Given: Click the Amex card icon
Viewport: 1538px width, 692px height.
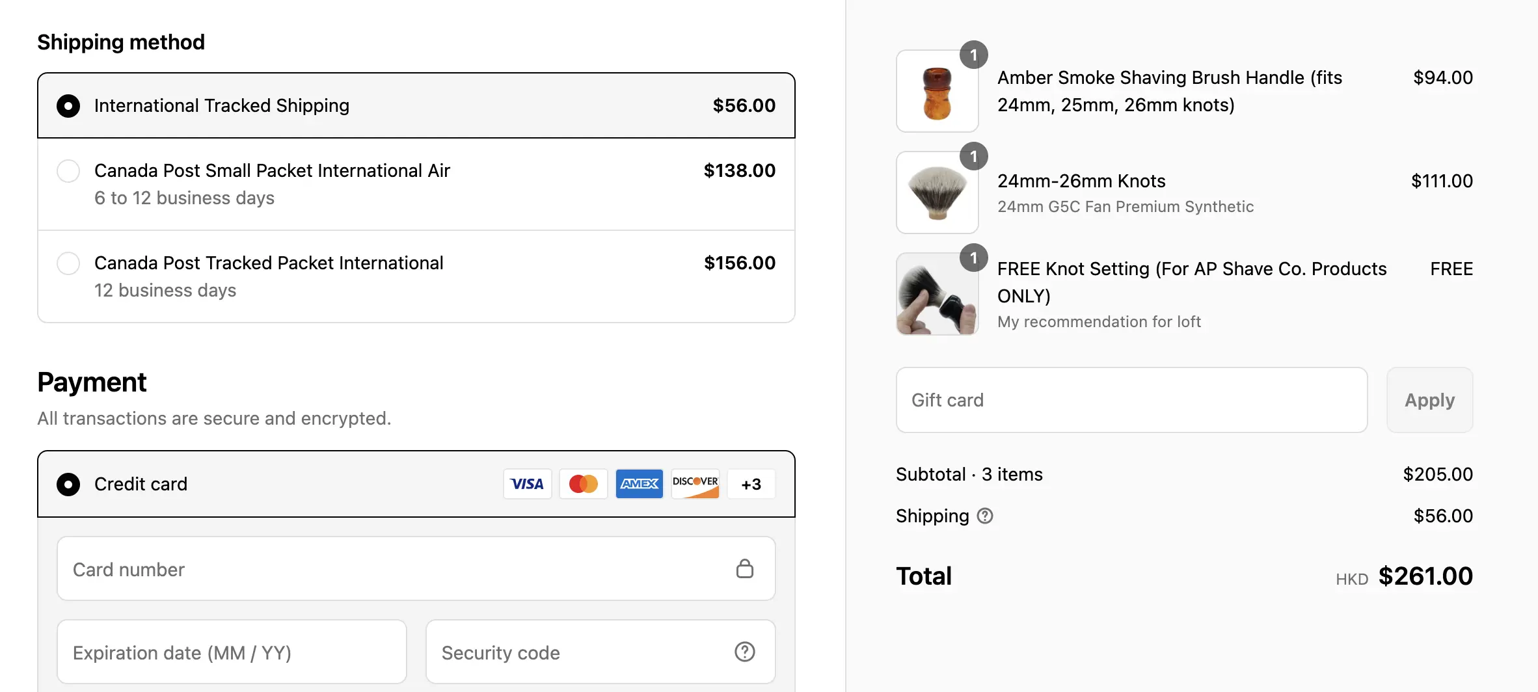Looking at the screenshot, I should (640, 484).
